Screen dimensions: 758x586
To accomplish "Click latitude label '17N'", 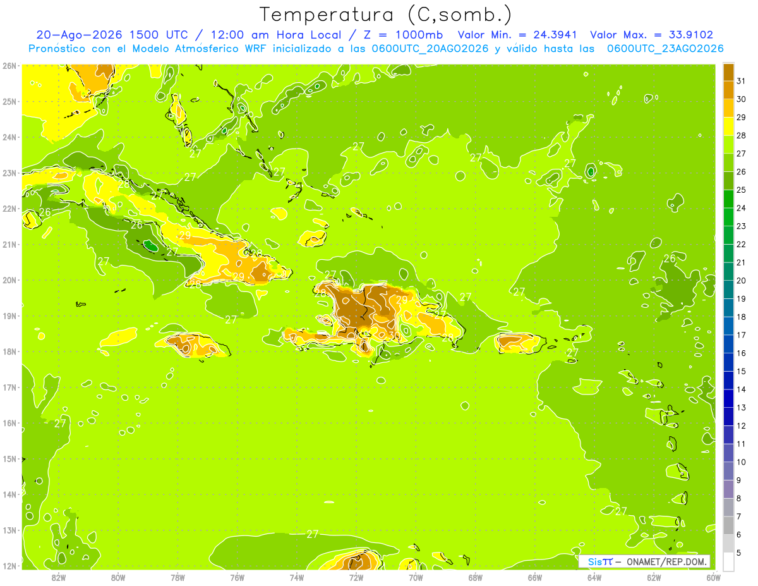I will pos(9,388).
